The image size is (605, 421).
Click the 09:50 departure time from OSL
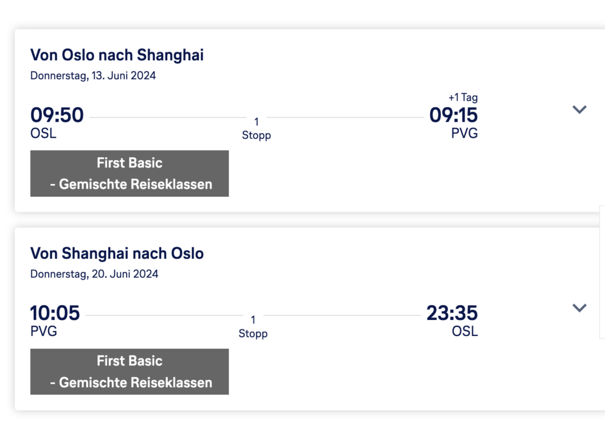coord(57,115)
